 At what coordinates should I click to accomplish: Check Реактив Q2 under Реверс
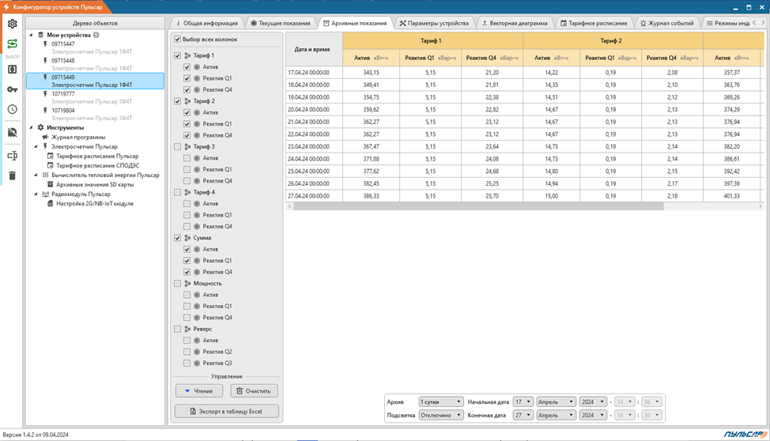[187, 352]
